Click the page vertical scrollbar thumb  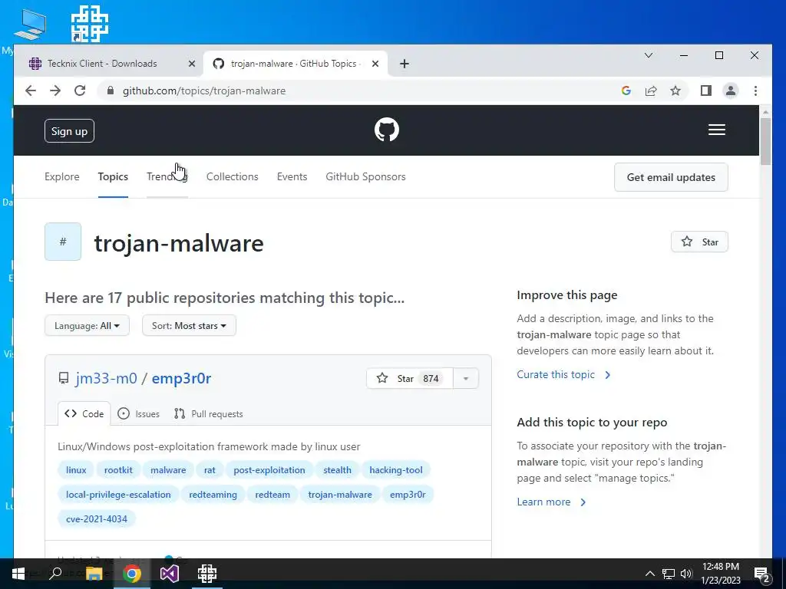coord(765,141)
